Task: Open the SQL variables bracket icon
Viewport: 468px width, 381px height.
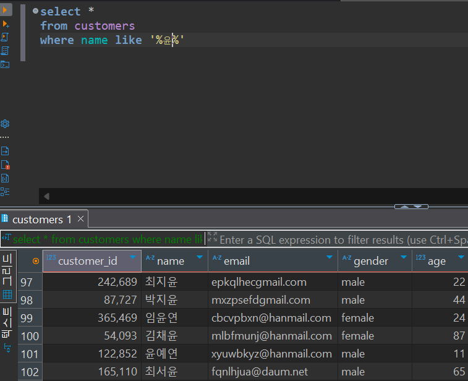Action: 5,178
